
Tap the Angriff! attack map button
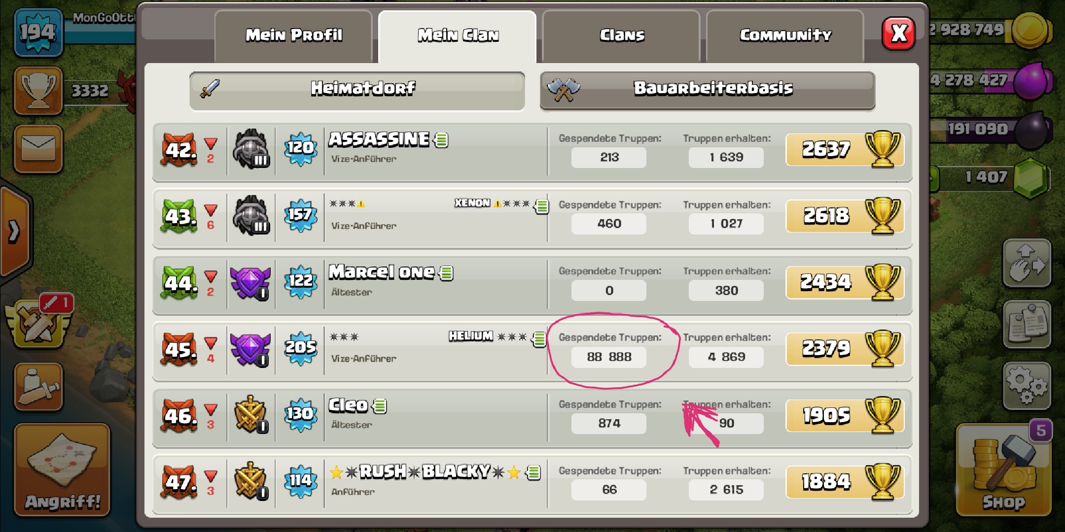pyautogui.click(x=62, y=470)
